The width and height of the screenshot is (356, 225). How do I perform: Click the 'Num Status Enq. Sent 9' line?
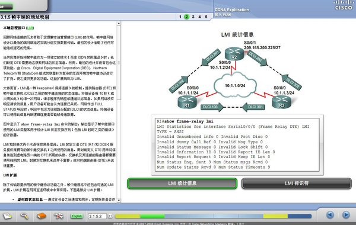coord(184,162)
